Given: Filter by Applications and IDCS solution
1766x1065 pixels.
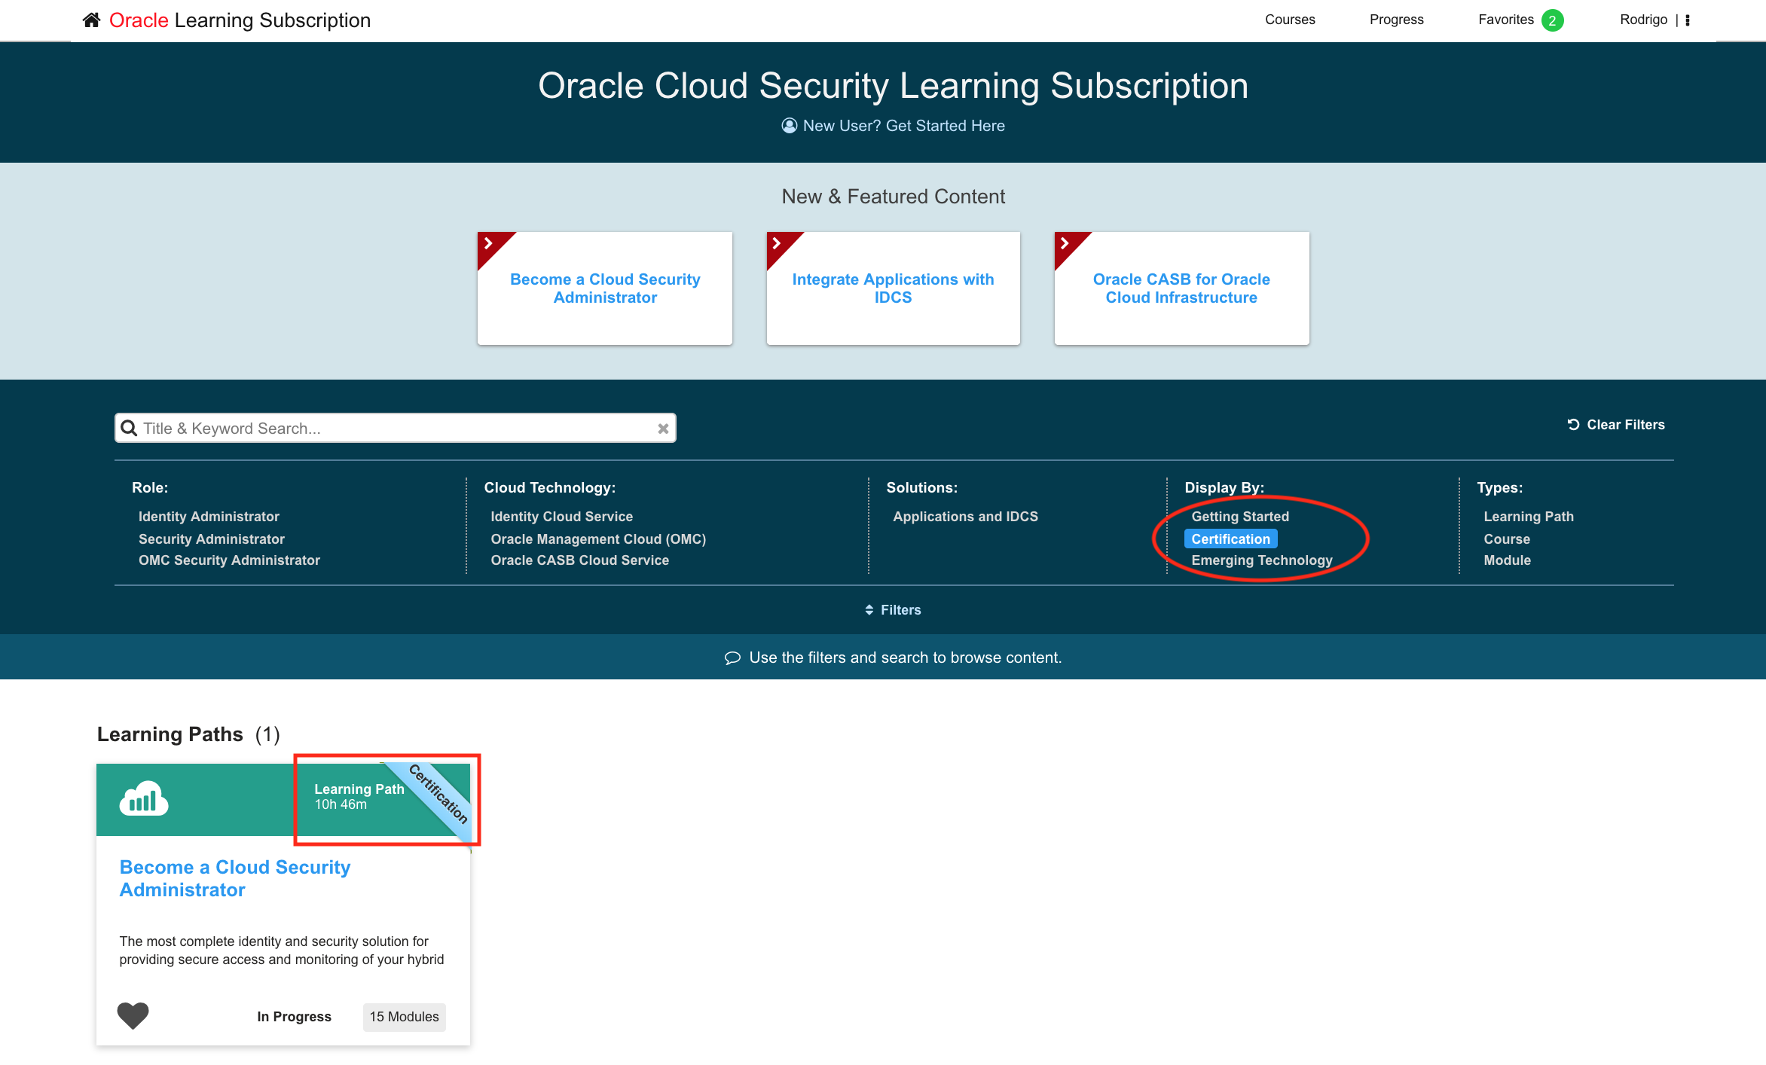Looking at the screenshot, I should (966, 517).
